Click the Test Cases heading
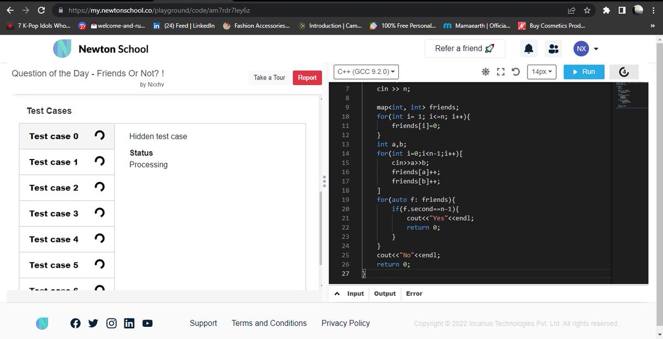Screen dimensions: 663x339 point(49,111)
